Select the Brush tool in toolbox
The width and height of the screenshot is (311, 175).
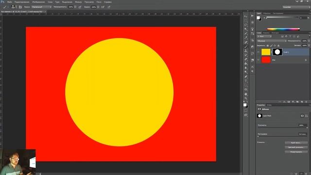click(246, 47)
